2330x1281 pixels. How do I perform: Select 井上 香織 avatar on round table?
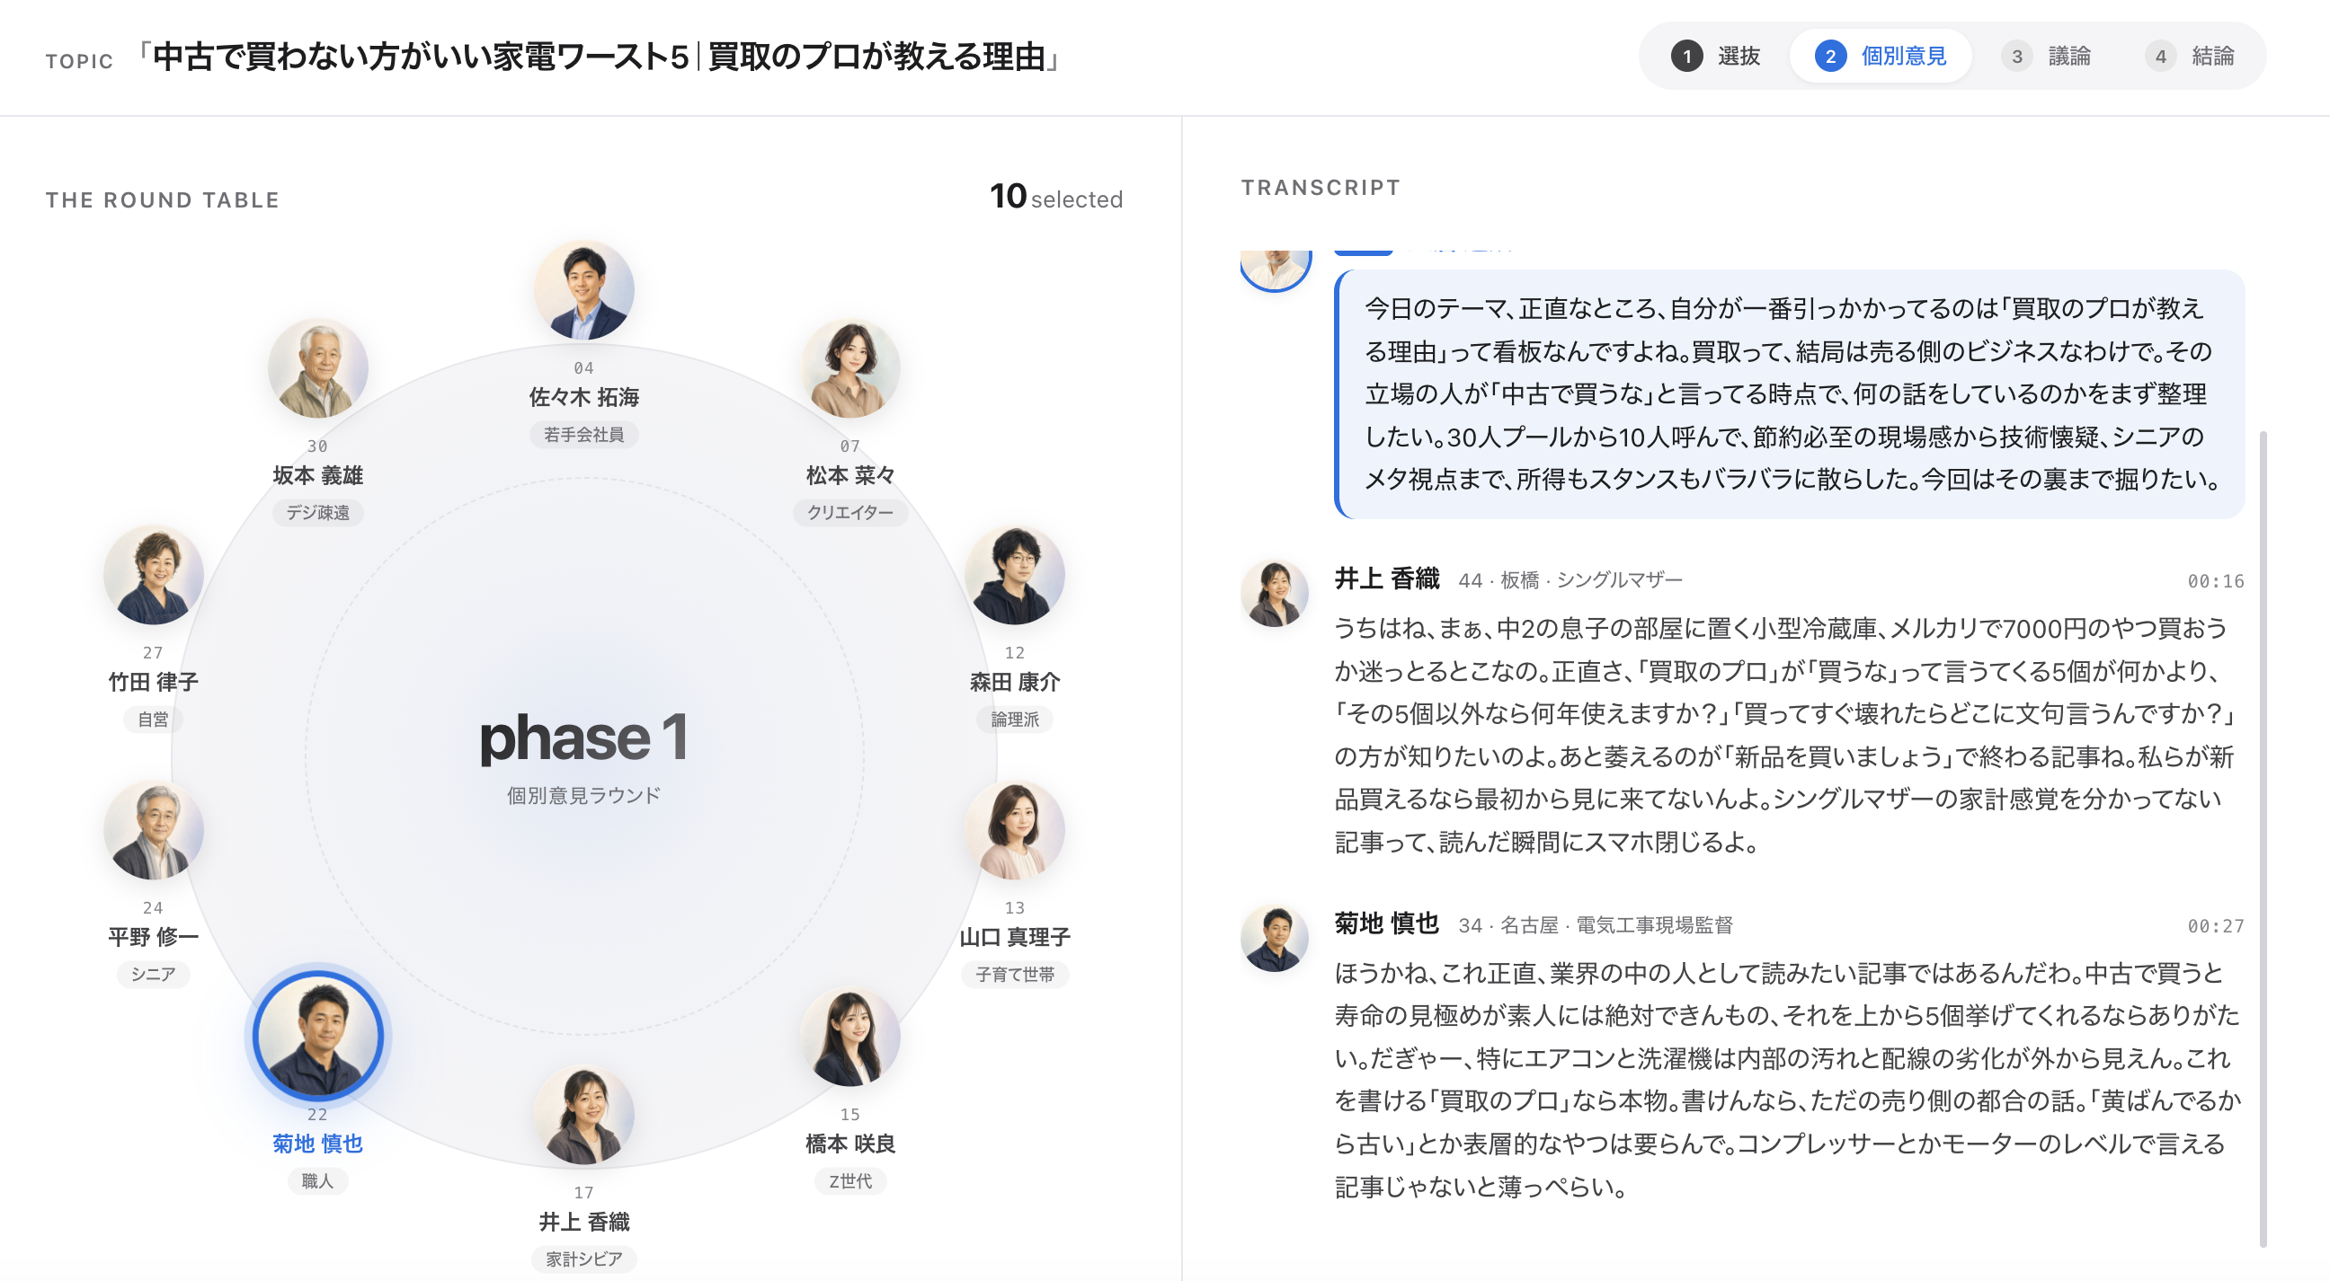point(583,1115)
